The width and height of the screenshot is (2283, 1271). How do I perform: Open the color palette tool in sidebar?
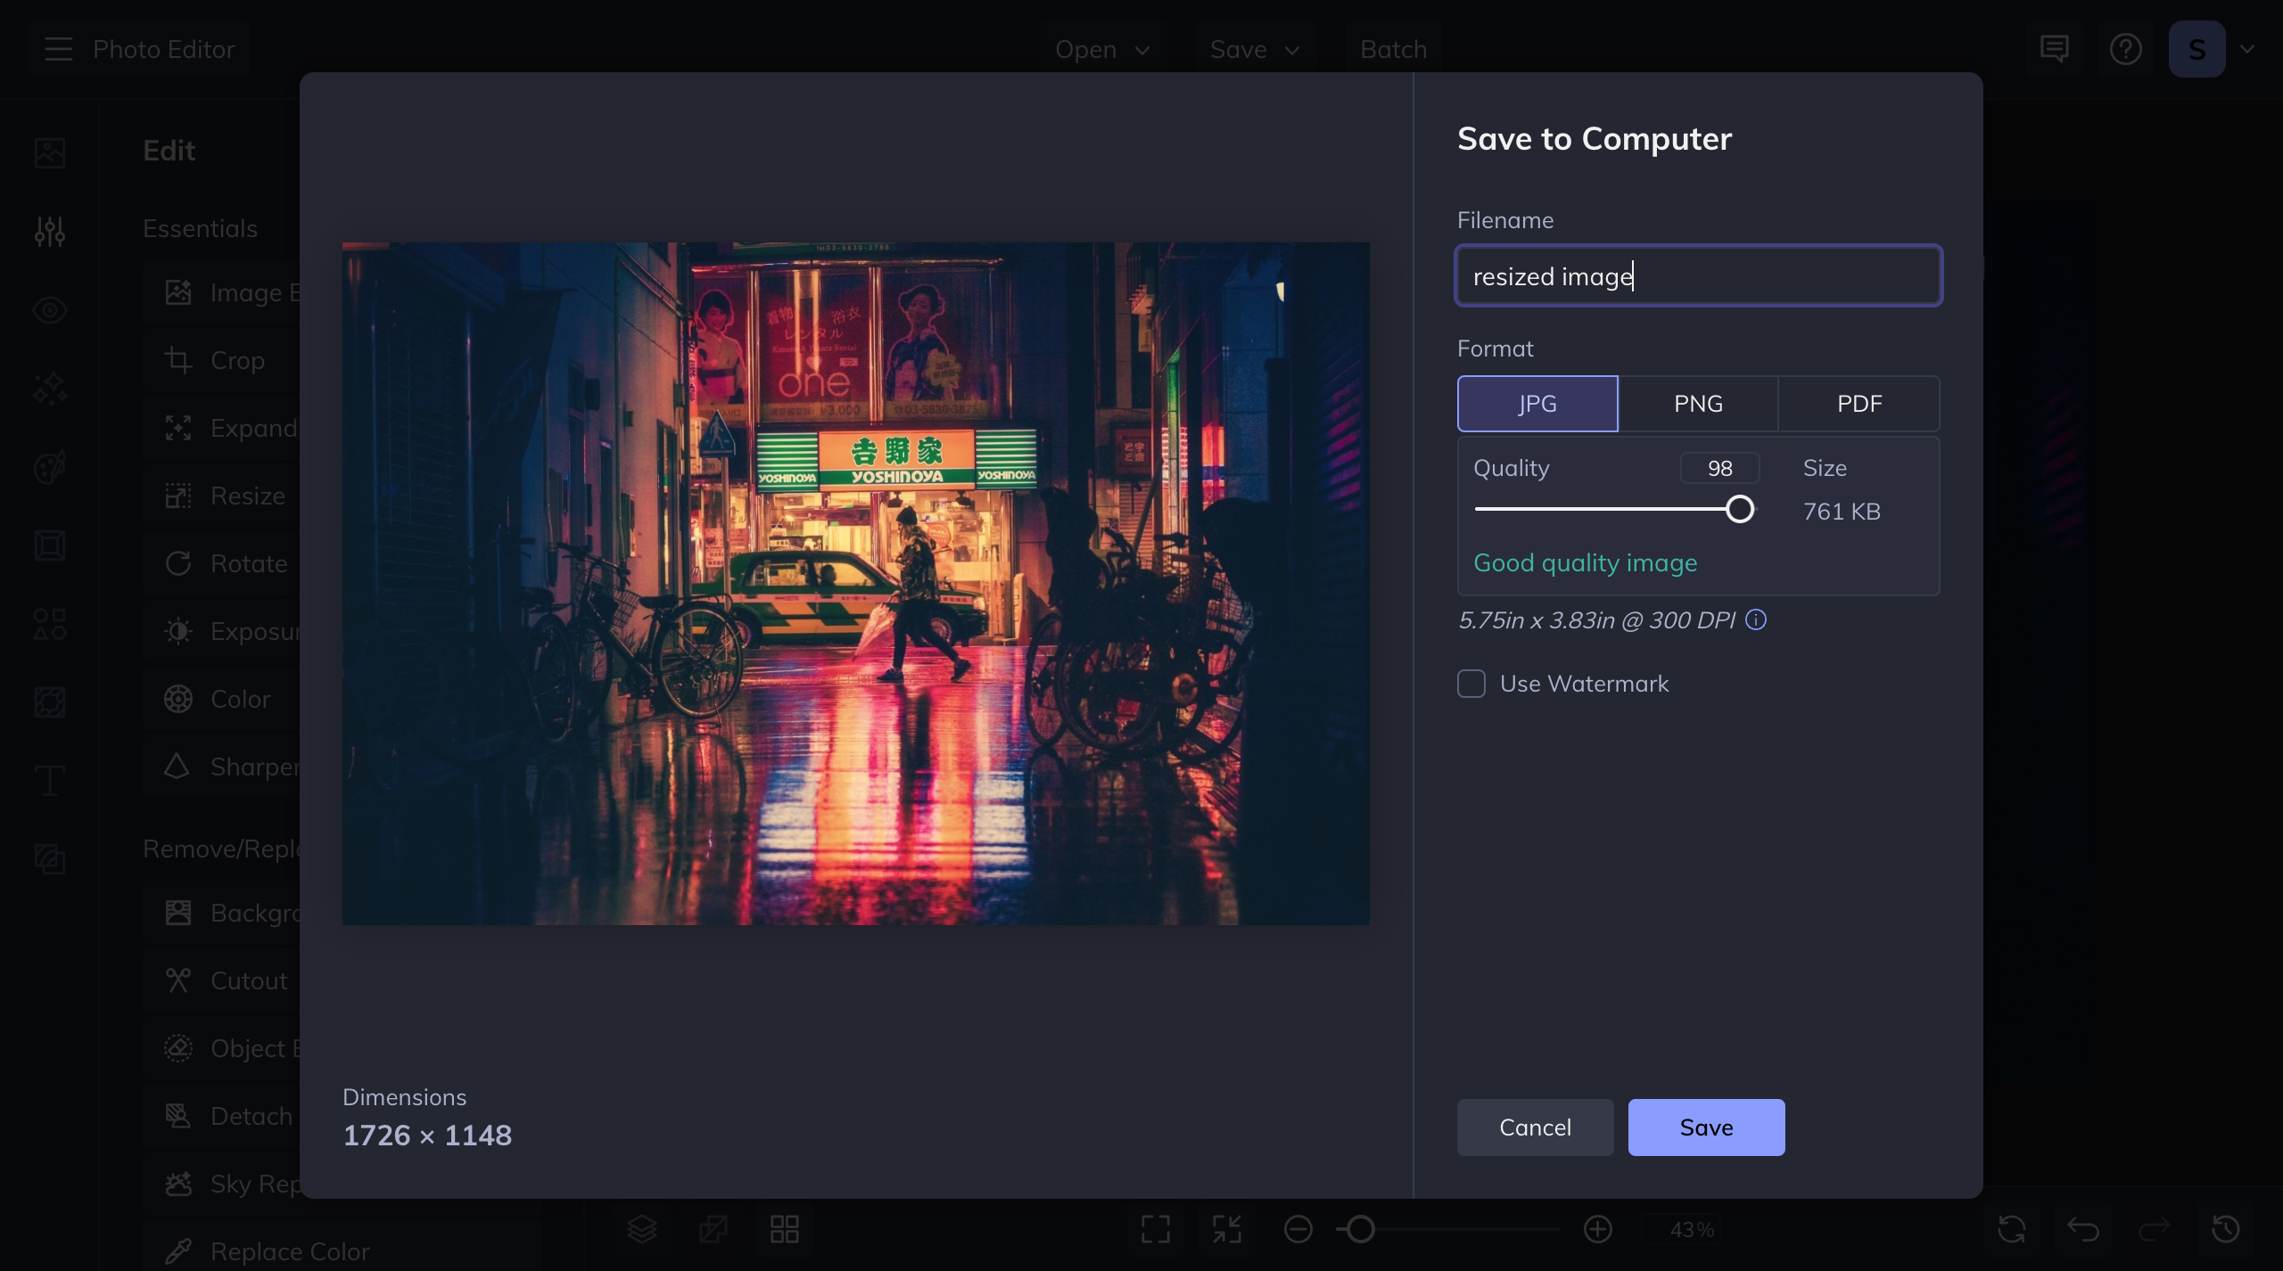(x=49, y=466)
